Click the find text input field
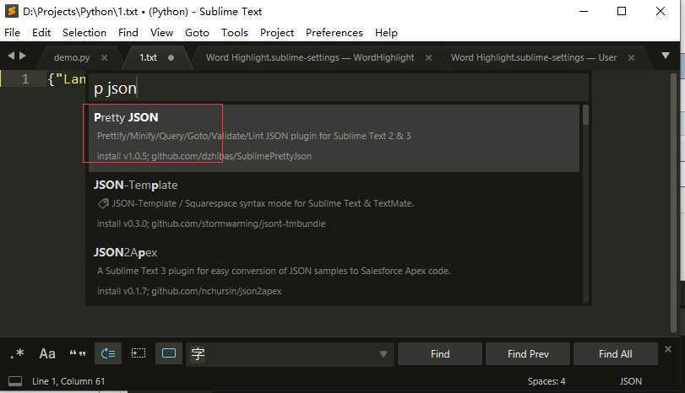 [x=291, y=353]
